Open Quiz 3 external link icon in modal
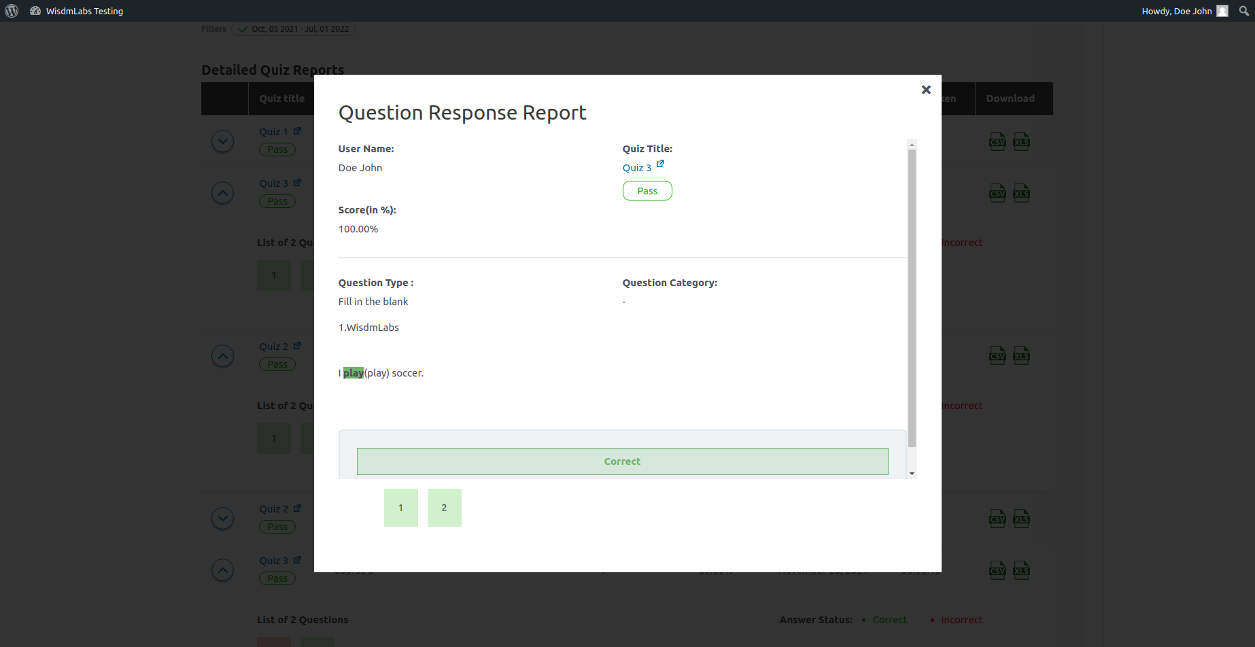 660,164
